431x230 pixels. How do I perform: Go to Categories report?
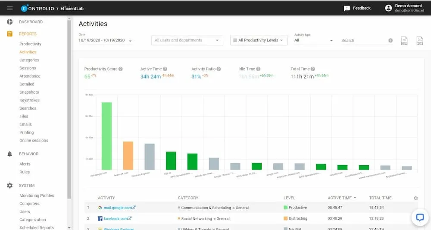pyautogui.click(x=29, y=60)
